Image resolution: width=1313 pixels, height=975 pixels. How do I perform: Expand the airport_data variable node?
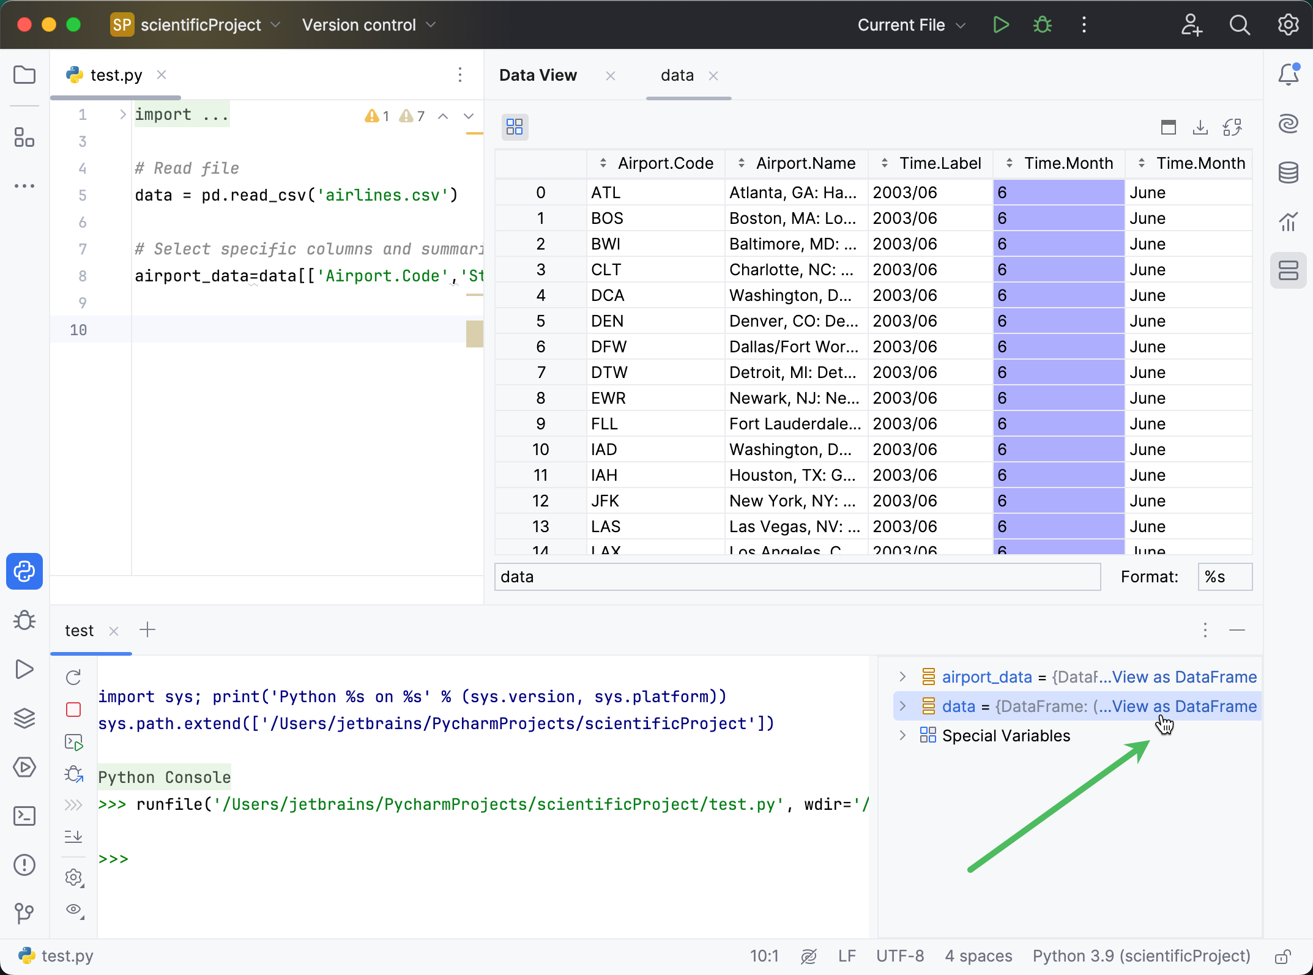pyautogui.click(x=902, y=677)
